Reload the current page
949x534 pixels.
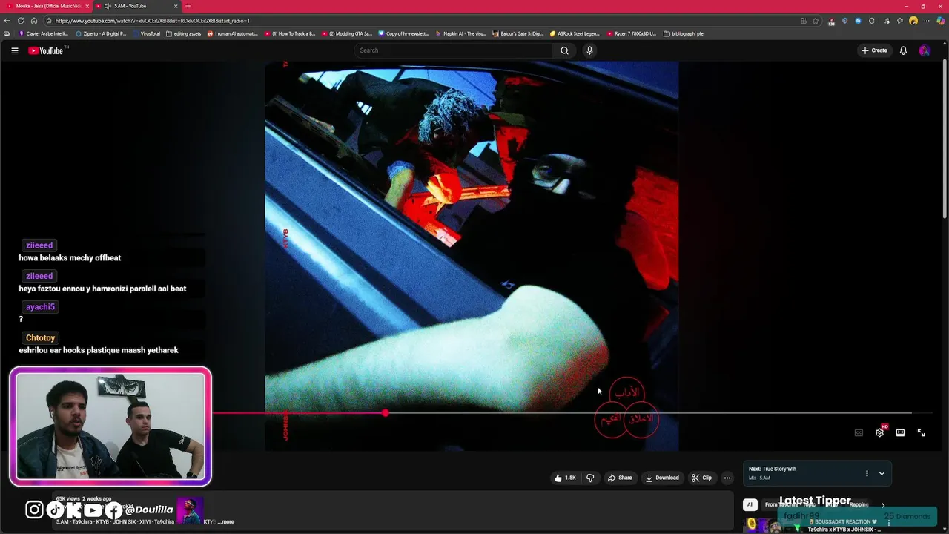pyautogui.click(x=21, y=21)
